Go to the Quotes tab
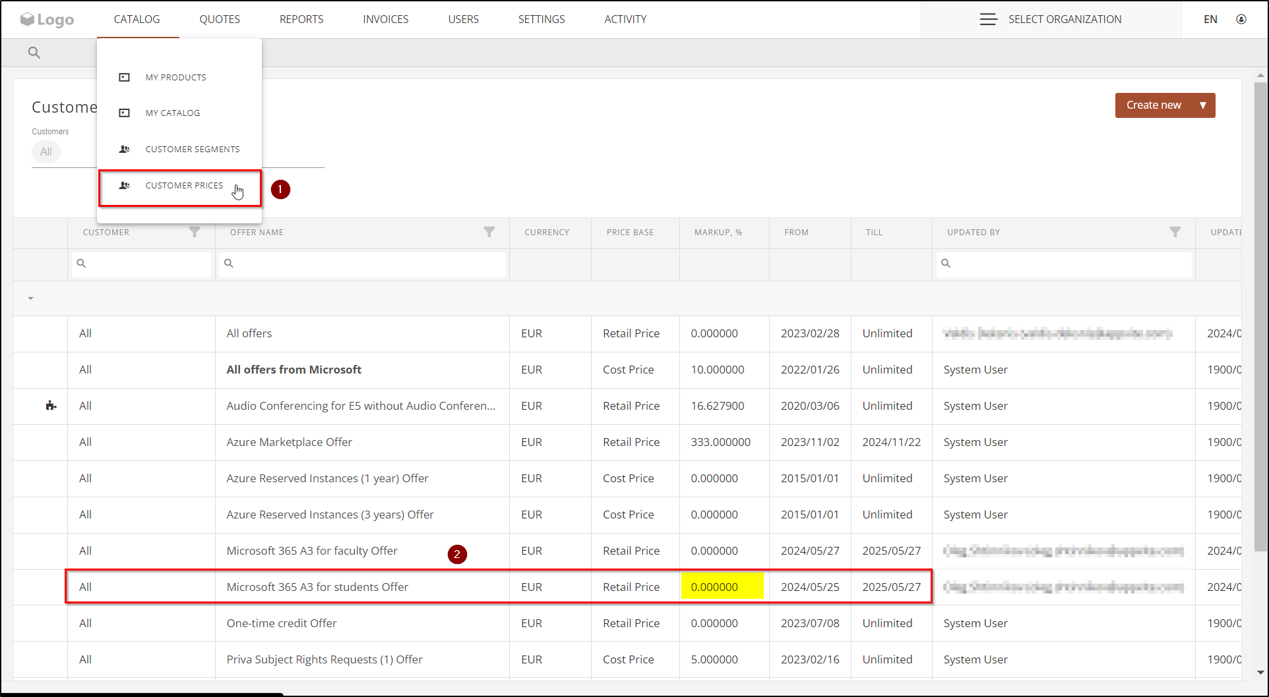1269x697 pixels. [x=220, y=19]
